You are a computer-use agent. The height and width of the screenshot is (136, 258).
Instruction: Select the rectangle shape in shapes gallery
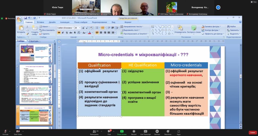point(163,27)
